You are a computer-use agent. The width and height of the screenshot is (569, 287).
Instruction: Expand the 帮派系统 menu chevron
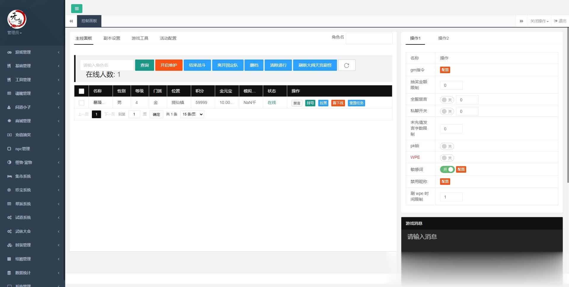click(x=59, y=204)
